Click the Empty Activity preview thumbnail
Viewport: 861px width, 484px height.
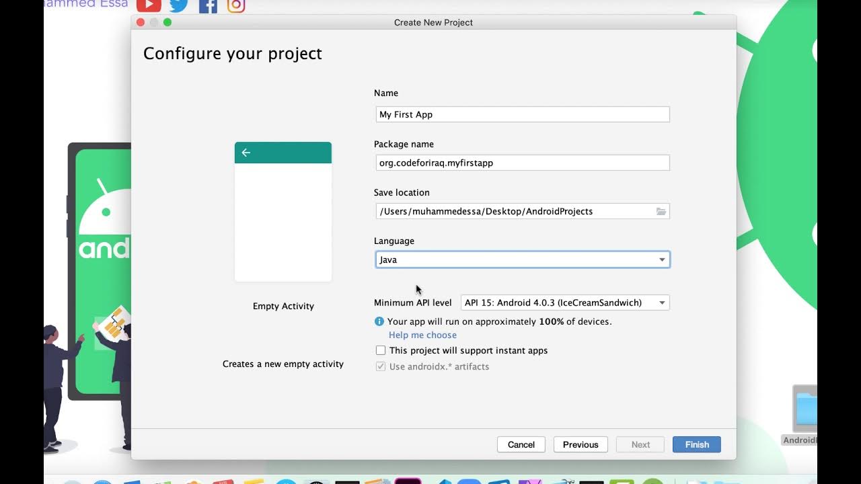pyautogui.click(x=283, y=212)
